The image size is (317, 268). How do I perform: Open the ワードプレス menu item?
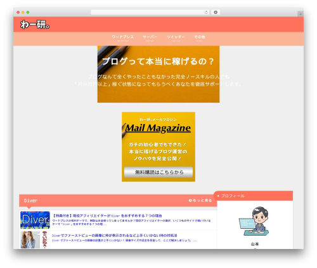(x=123, y=38)
